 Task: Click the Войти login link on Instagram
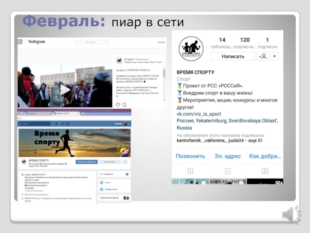161,42
